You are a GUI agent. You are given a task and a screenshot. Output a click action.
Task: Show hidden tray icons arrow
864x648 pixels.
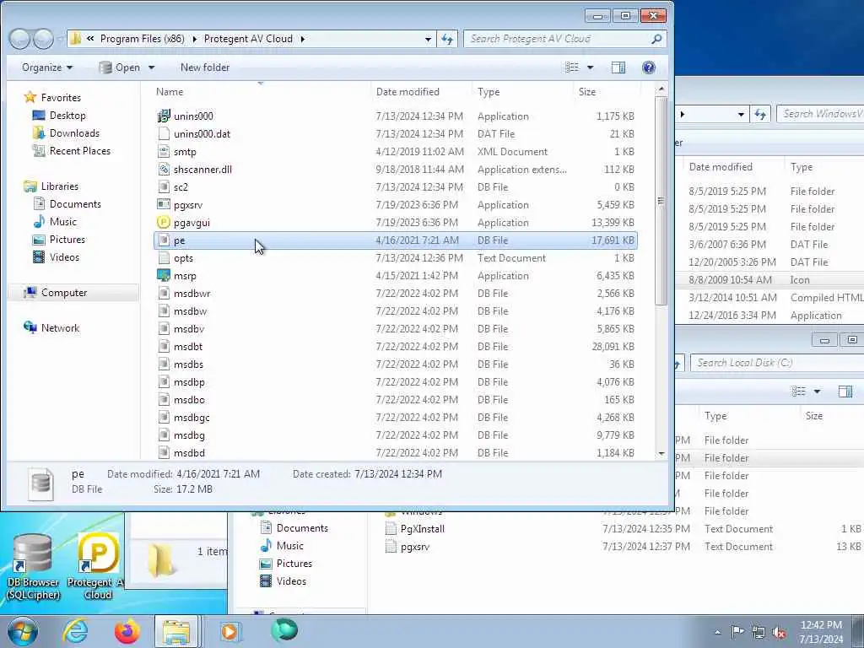point(717,632)
